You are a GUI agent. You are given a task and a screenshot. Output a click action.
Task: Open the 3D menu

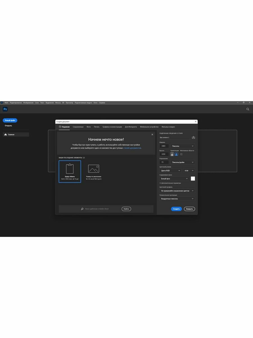pos(63,103)
